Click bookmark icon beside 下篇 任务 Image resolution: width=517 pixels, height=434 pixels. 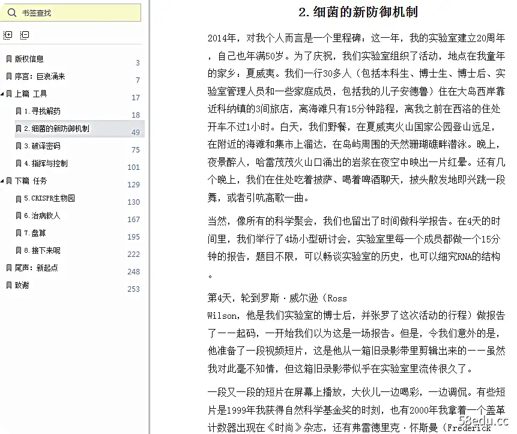point(9,181)
